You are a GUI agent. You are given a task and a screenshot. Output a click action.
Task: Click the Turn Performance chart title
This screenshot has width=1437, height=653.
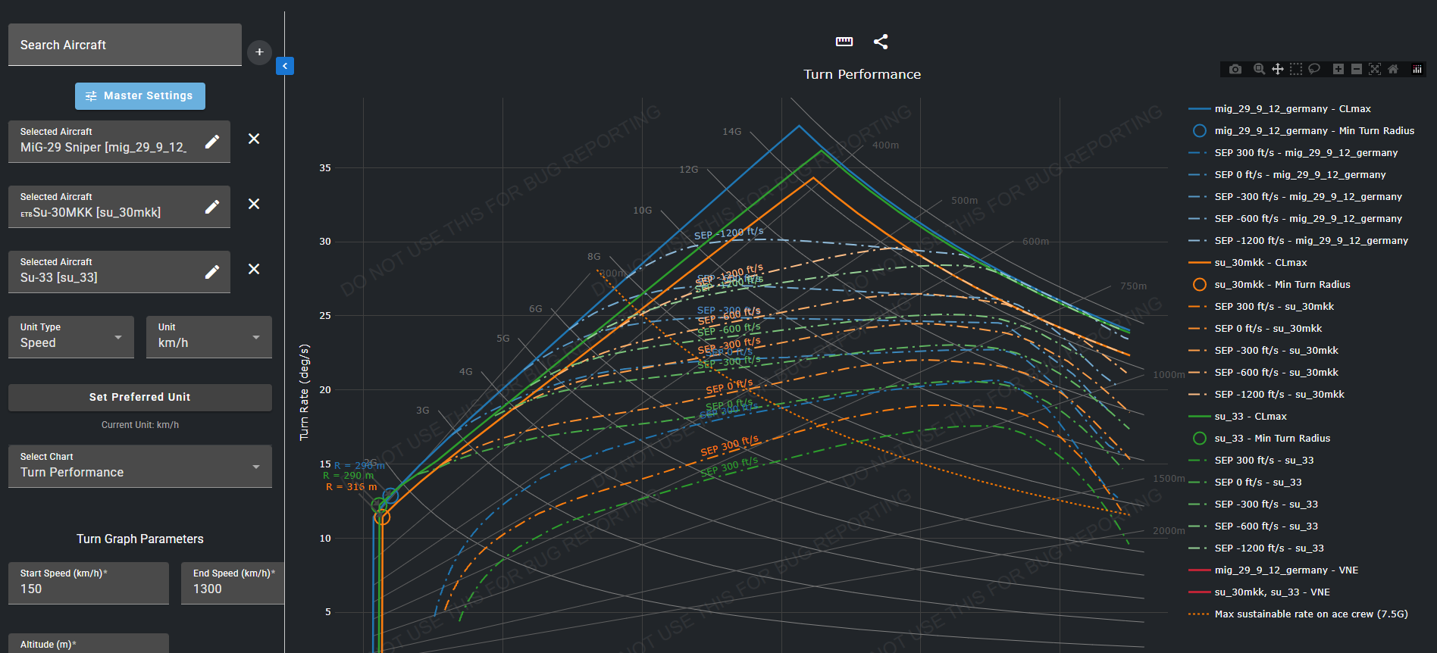(863, 74)
